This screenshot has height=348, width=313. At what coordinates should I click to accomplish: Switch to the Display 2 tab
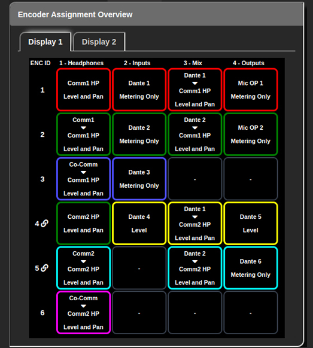[99, 42]
